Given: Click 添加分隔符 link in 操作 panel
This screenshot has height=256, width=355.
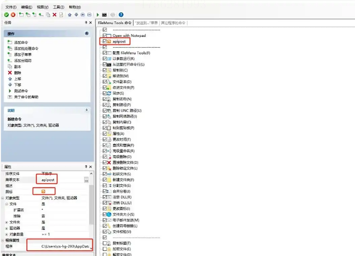Looking at the screenshot, I should [x=23, y=61].
